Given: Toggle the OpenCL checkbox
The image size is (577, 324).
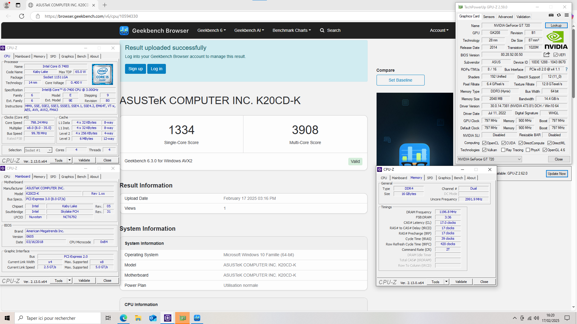Looking at the screenshot, I should click(x=484, y=143).
